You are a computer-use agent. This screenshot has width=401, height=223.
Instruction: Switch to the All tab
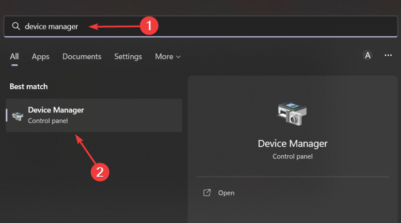tap(14, 57)
